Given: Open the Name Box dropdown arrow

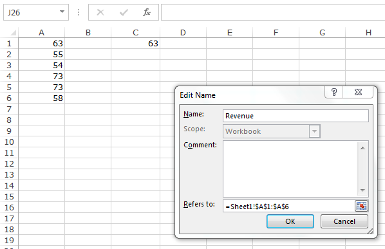Looking at the screenshot, I should click(x=62, y=12).
